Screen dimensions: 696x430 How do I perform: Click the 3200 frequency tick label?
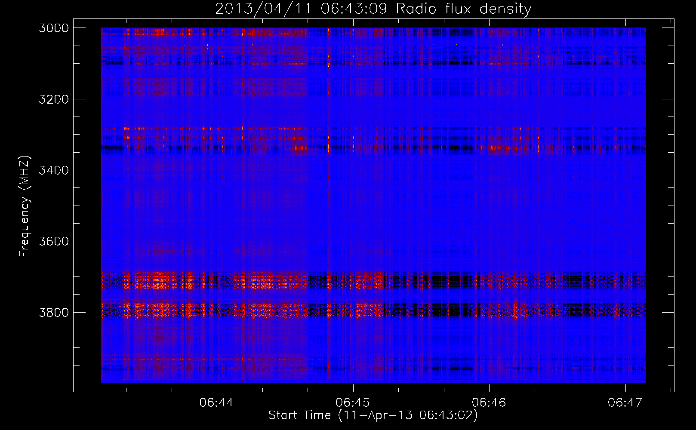tap(54, 99)
